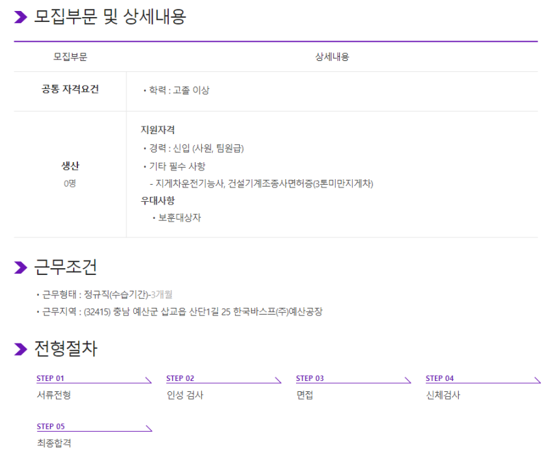Click the STEP 01 arrow label

point(50,378)
